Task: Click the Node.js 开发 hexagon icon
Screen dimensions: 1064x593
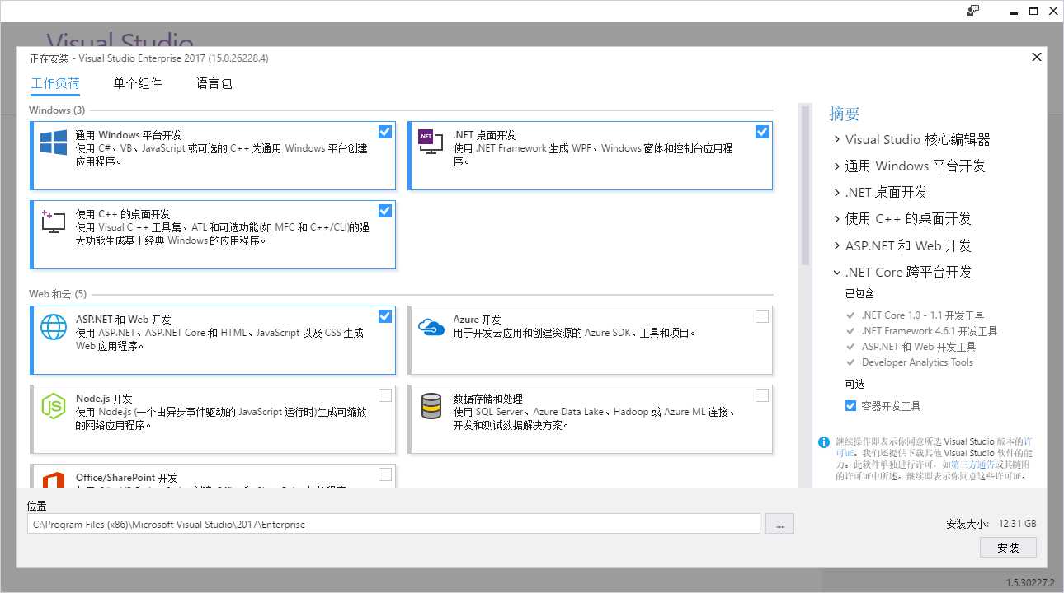Action: tap(54, 406)
